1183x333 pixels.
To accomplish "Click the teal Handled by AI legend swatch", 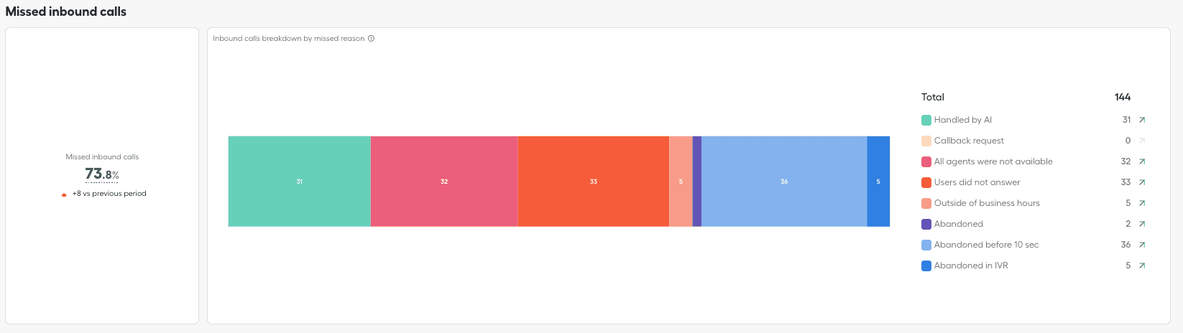I will (926, 120).
